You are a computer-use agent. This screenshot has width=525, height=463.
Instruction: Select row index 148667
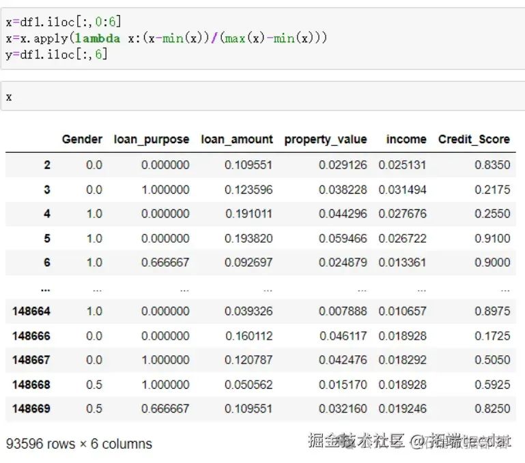pyautogui.click(x=31, y=360)
